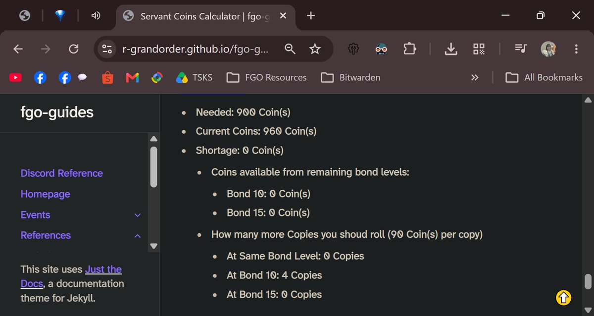Click the QR code icon in toolbar
This screenshot has height=316, width=594.
pos(479,49)
